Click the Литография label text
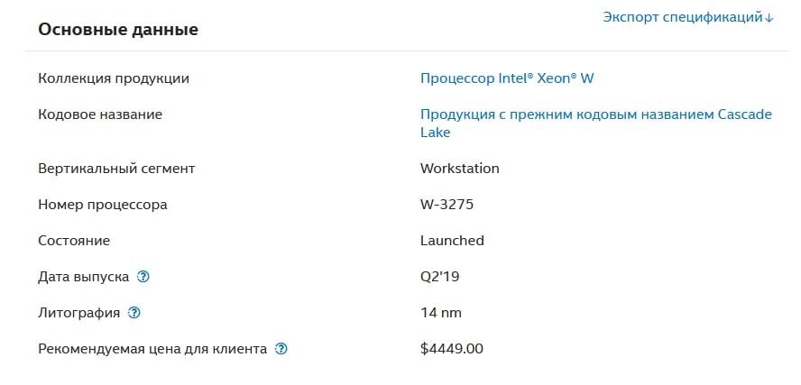801x385 pixels. (x=79, y=313)
